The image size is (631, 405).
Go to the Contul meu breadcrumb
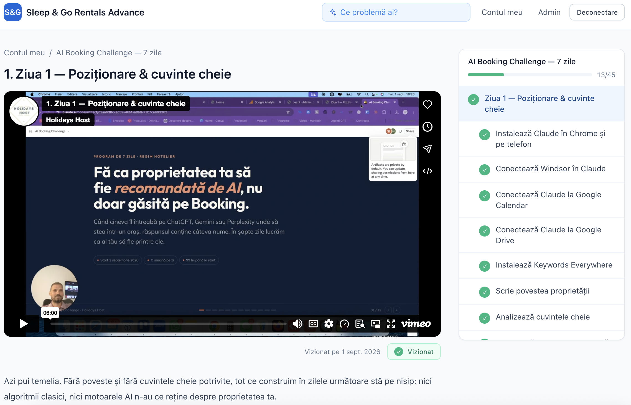tap(24, 53)
